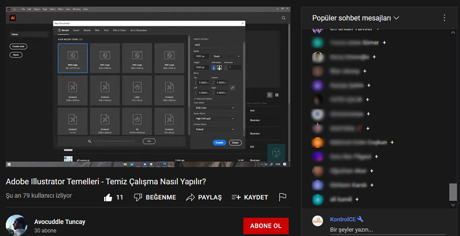Click the KontrolCE user avatar in chat
The height and width of the screenshot is (236, 460).
pyautogui.click(x=317, y=220)
